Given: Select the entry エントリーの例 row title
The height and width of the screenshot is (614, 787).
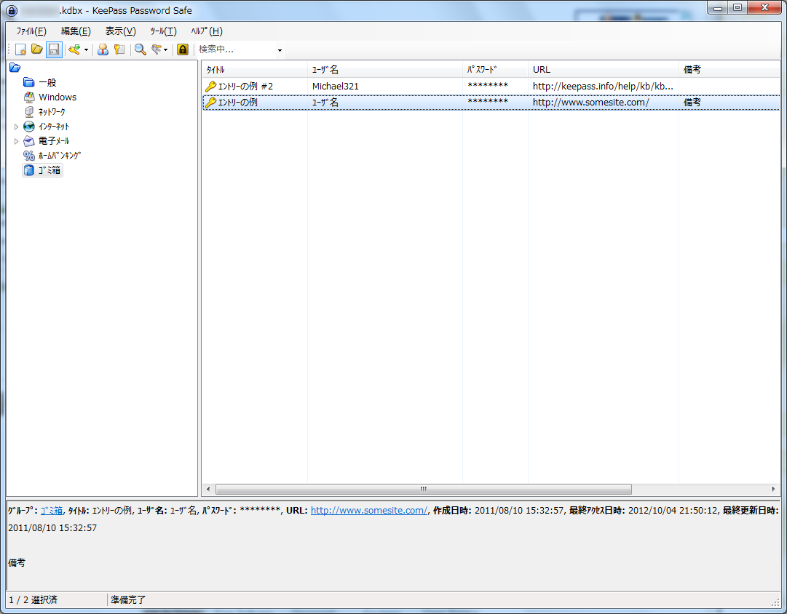Looking at the screenshot, I should coord(237,103).
